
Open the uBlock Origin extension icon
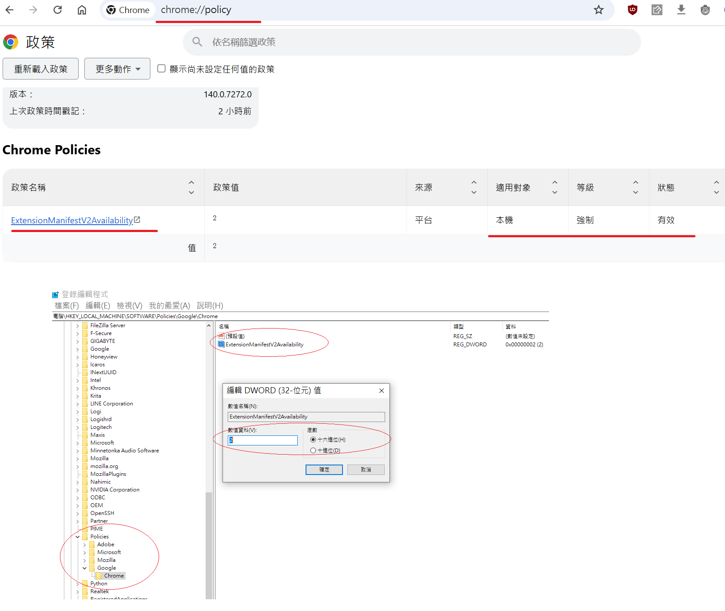click(x=632, y=10)
